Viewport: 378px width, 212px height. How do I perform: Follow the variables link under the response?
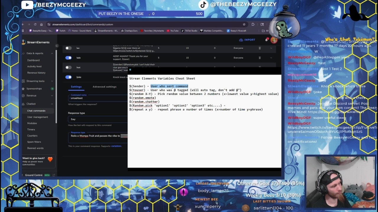coord(116,146)
